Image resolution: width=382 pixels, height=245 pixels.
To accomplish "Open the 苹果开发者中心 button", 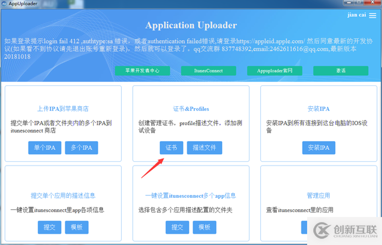I will click(142, 71).
